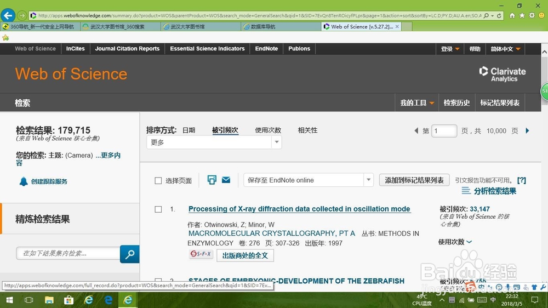Expand the 简体中文 language menu
The height and width of the screenshot is (308, 548).
click(505, 49)
